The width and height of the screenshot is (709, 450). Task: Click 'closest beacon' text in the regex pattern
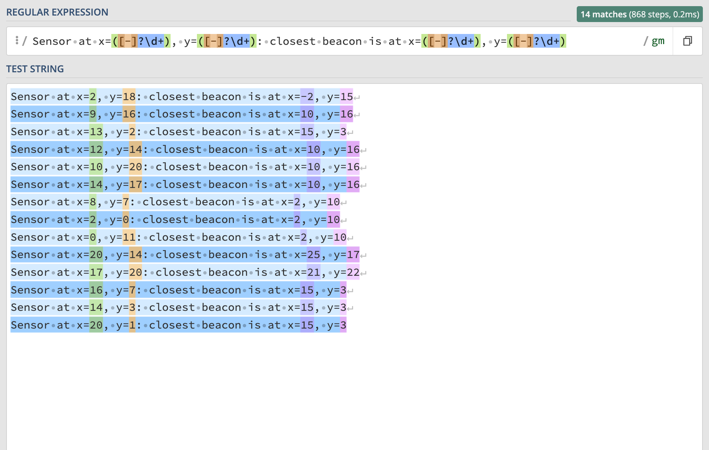coord(315,41)
